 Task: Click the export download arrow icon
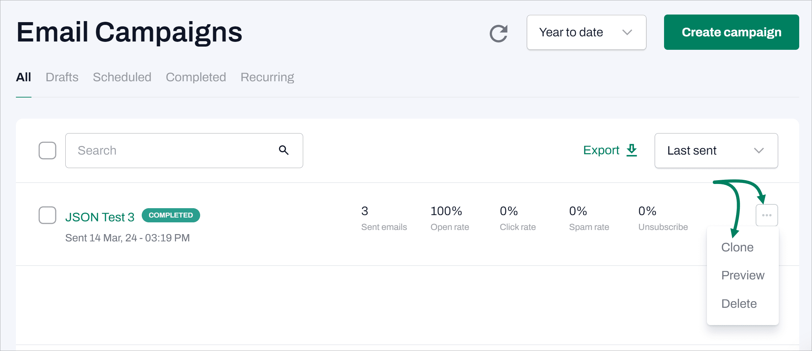tap(632, 150)
